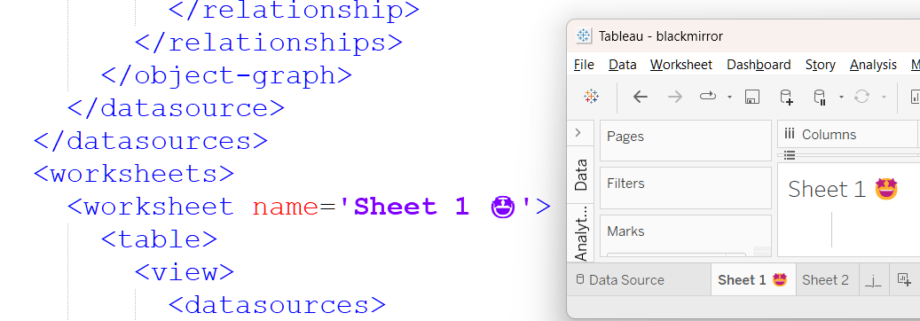
Task: Expand the collapsed side pane chevron
Action: [578, 133]
